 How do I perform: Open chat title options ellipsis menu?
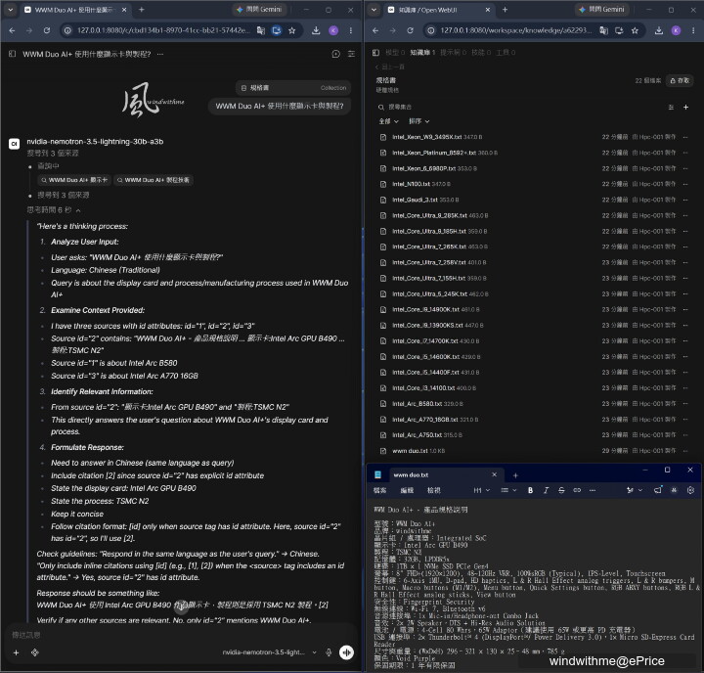160,54
